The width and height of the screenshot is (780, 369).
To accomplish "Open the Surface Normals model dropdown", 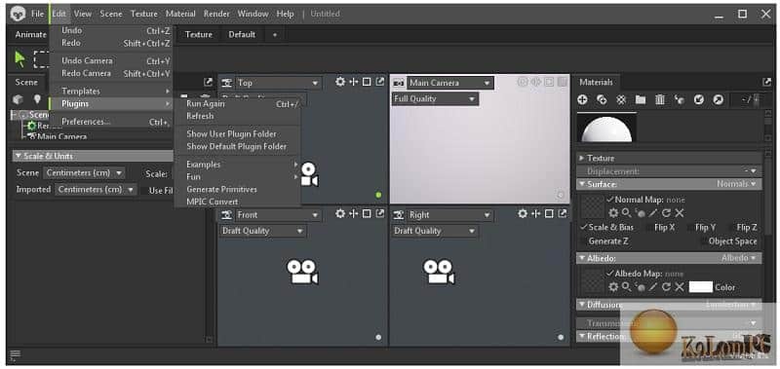I will (x=736, y=184).
